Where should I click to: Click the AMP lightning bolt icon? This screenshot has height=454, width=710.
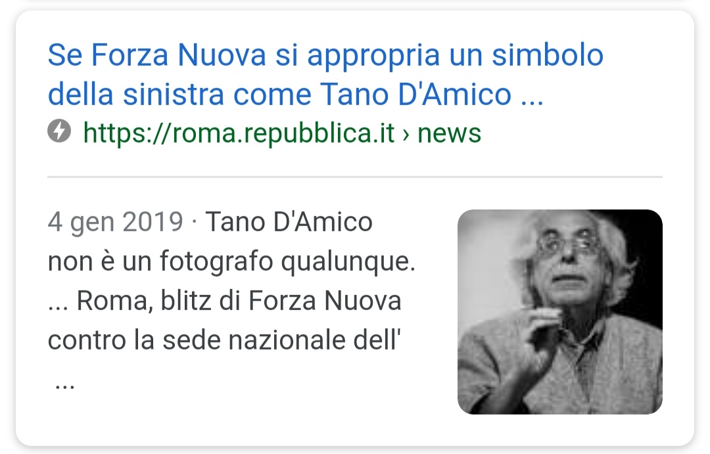(59, 131)
